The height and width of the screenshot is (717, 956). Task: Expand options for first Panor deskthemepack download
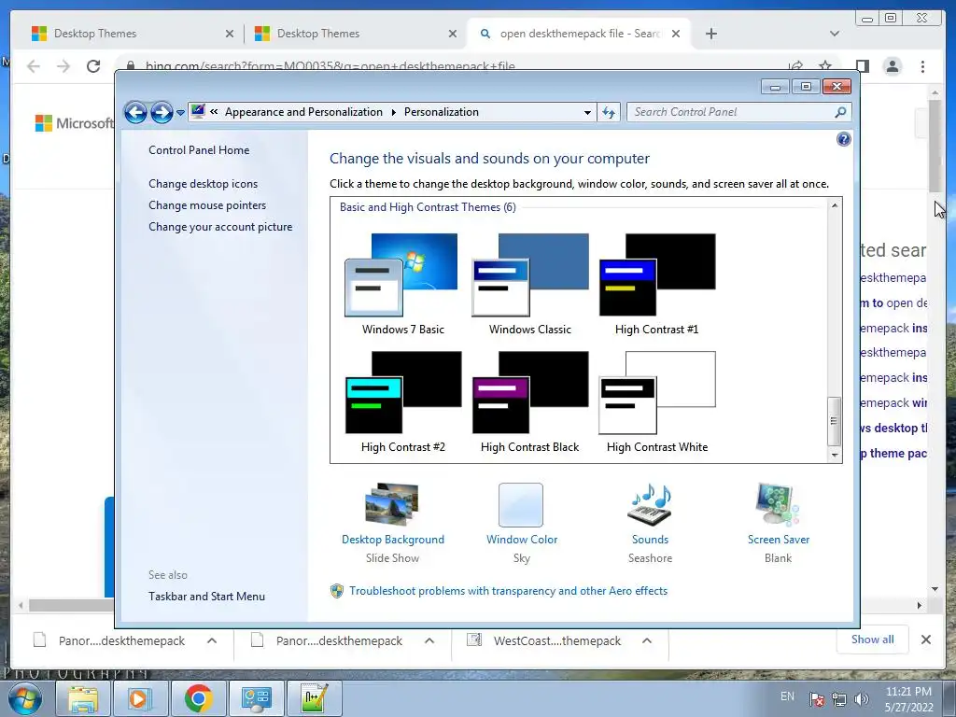tap(212, 640)
